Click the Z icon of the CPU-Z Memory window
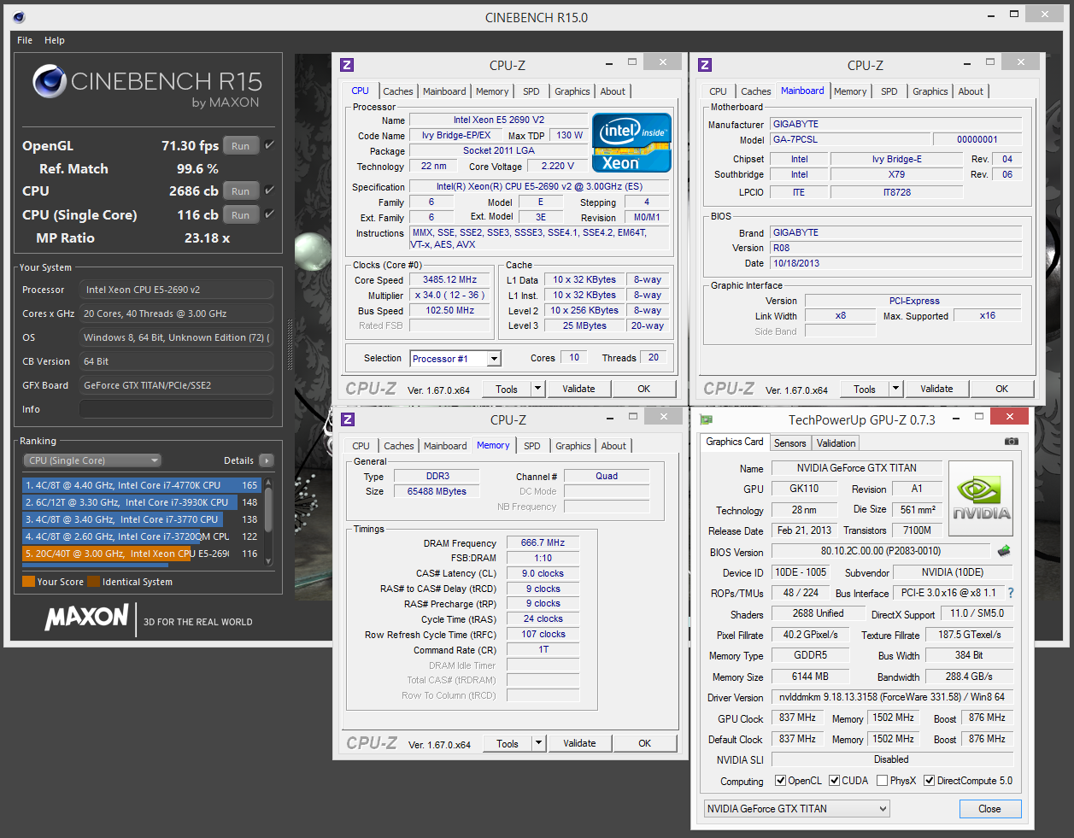 pyautogui.click(x=348, y=419)
